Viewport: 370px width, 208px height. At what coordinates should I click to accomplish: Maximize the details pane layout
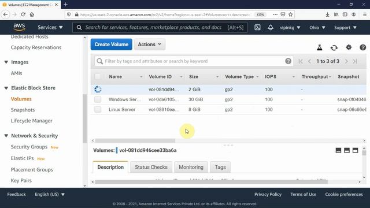(x=355, y=150)
